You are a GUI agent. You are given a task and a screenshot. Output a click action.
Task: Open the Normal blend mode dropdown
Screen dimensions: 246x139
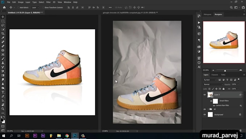[x=213, y=84]
